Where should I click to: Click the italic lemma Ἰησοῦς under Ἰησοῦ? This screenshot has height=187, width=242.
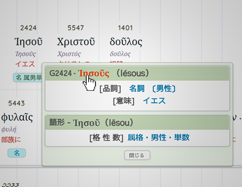(25, 54)
